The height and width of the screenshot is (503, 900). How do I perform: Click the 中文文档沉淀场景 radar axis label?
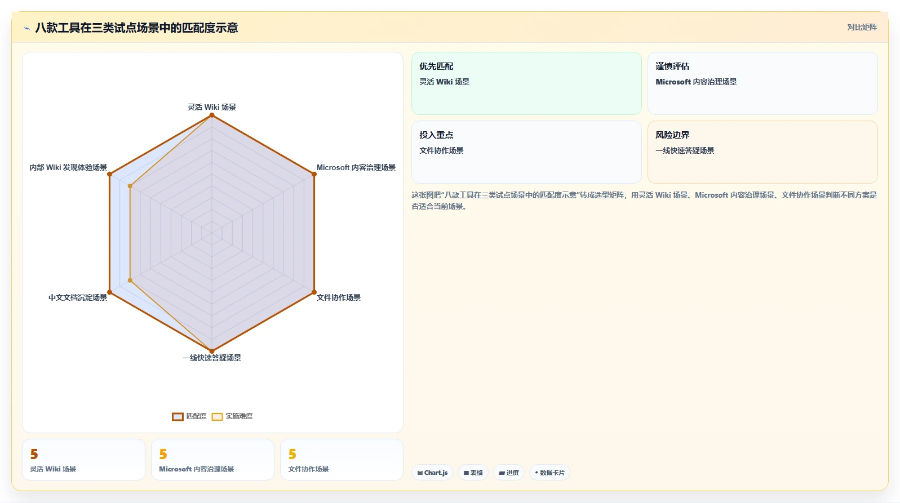[78, 297]
